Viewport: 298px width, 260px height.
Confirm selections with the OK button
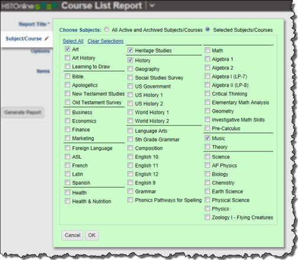(x=91, y=235)
